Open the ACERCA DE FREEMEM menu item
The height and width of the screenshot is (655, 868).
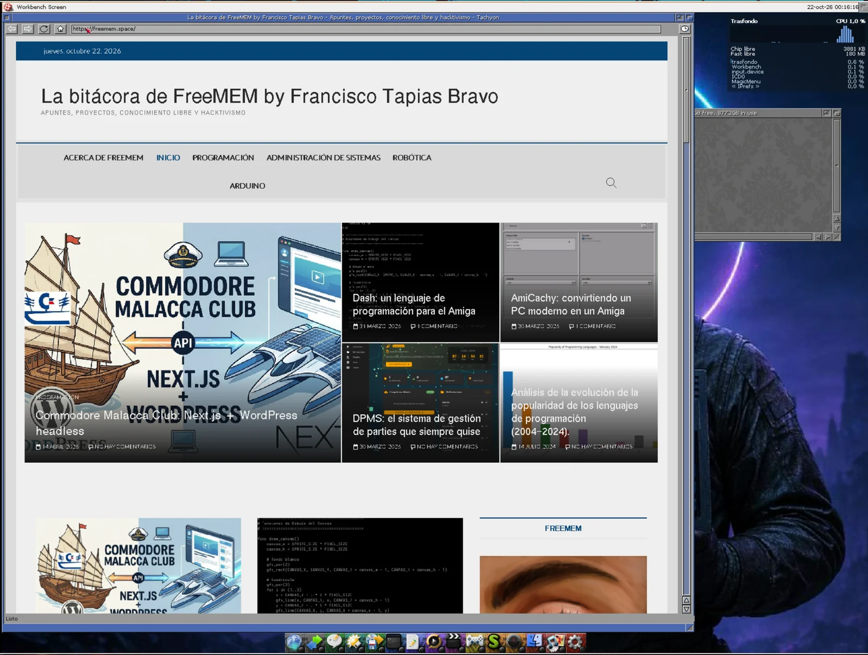click(x=103, y=157)
